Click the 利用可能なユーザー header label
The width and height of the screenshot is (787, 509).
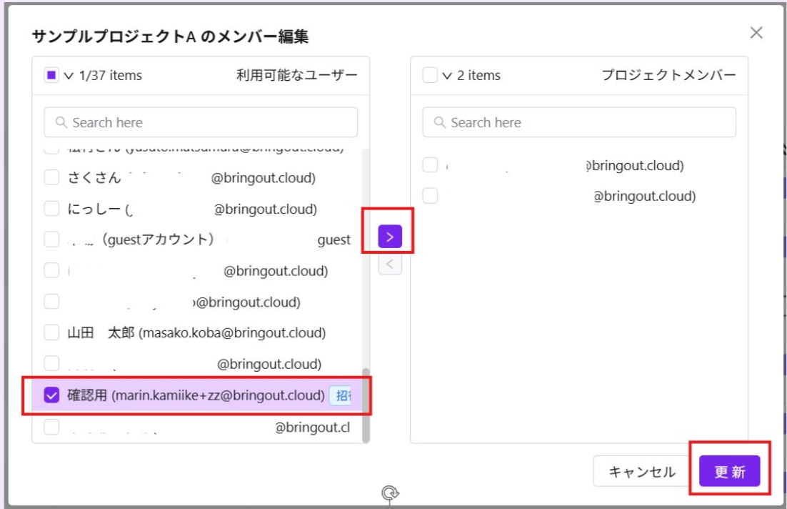(297, 75)
